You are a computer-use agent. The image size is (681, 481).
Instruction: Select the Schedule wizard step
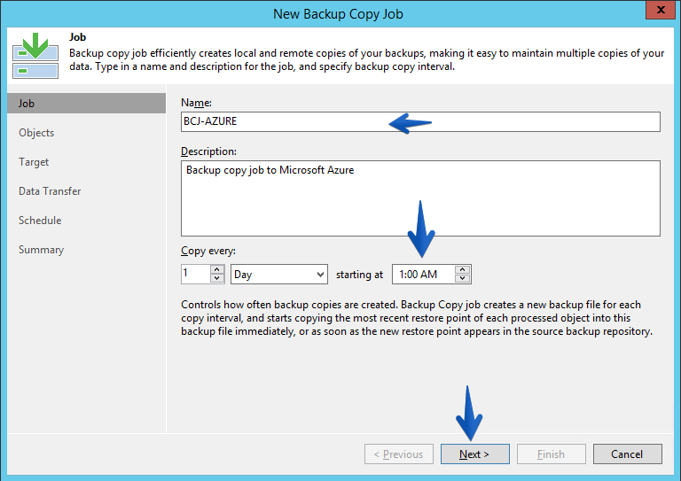[40, 221]
